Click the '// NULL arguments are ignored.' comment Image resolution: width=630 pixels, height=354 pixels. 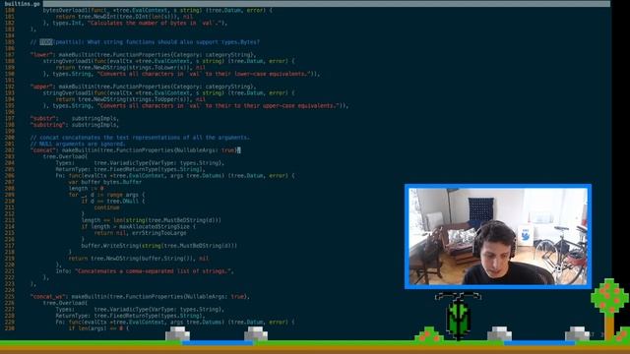point(78,145)
